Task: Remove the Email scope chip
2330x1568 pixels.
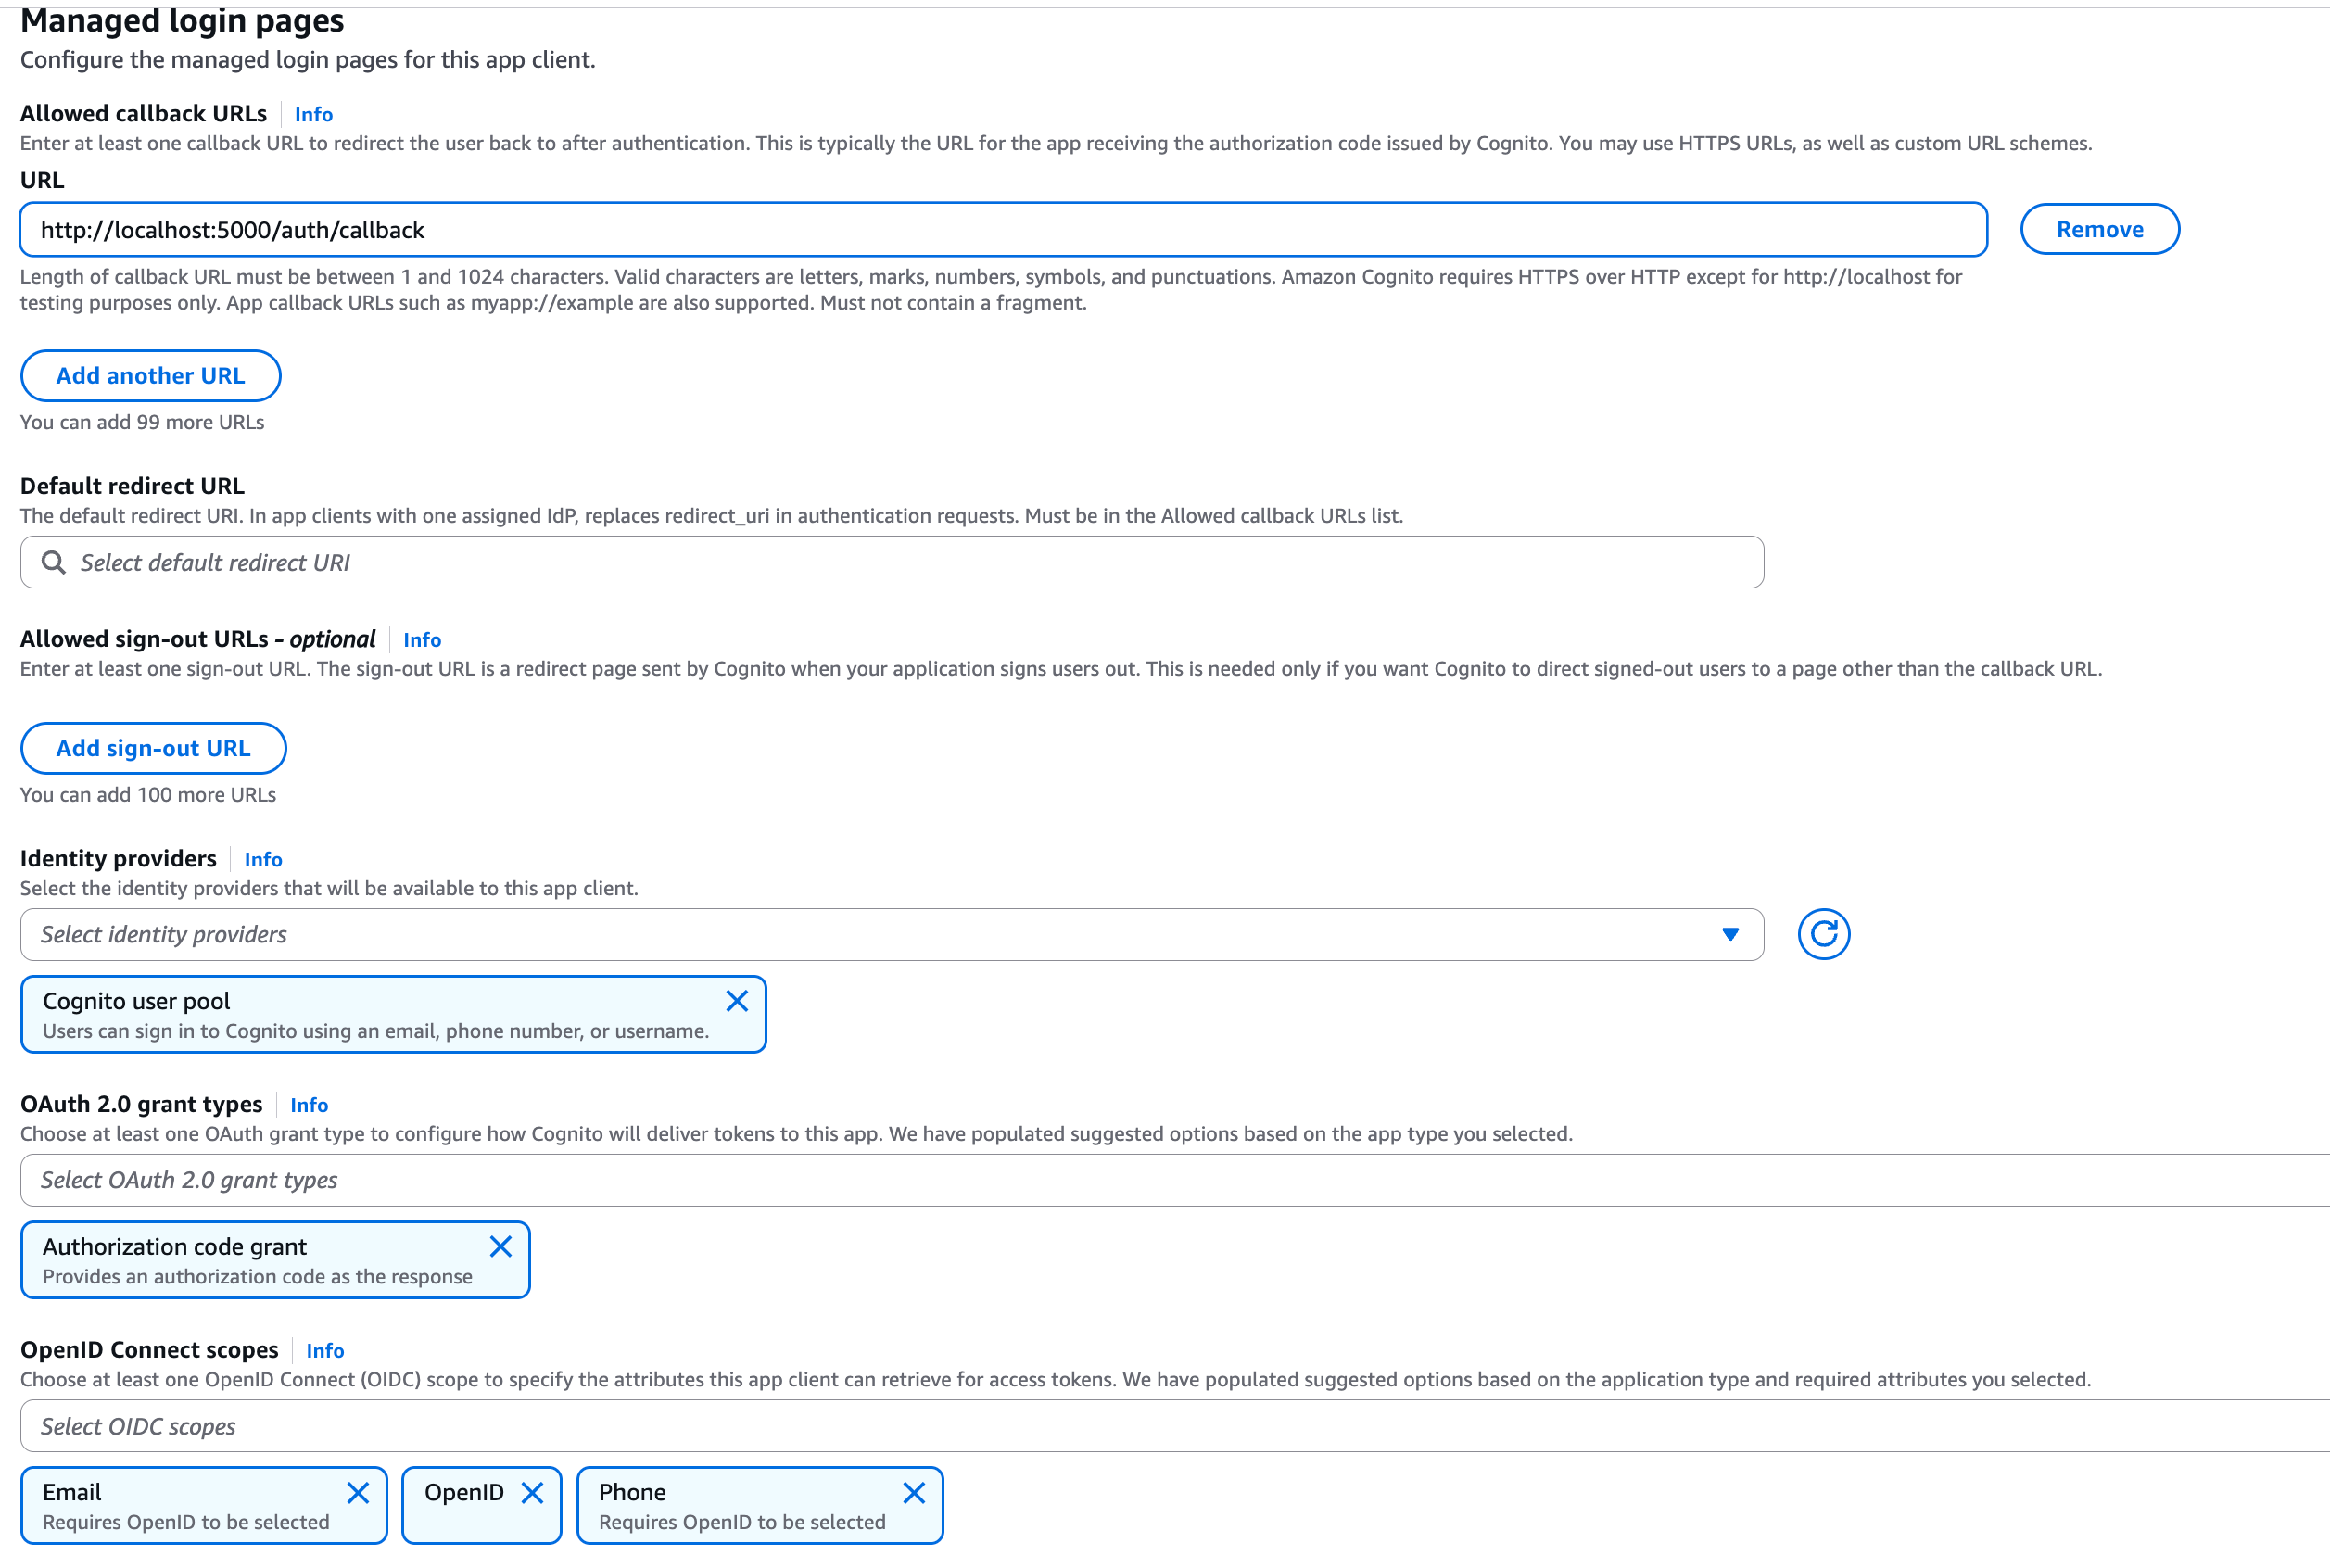Action: (x=358, y=1493)
